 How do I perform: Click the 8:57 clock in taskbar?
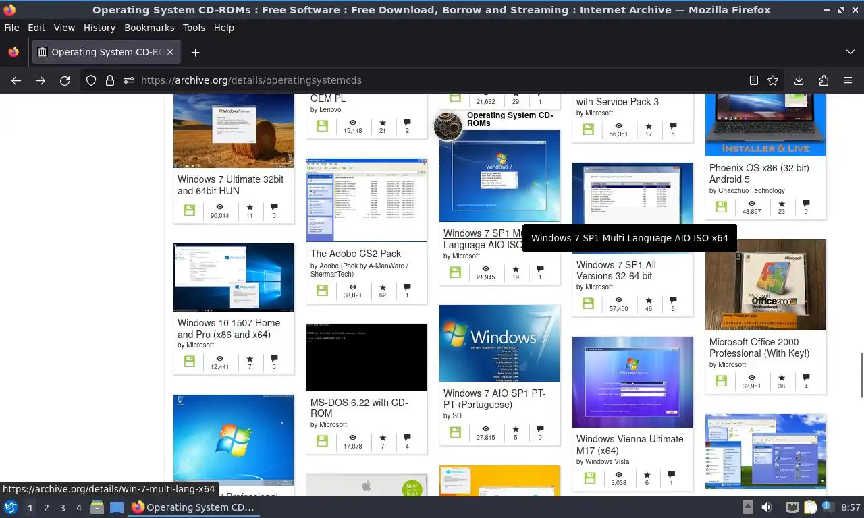(x=850, y=507)
